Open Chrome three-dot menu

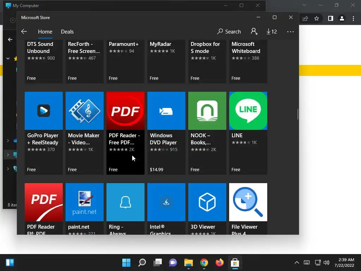[x=353, y=18]
